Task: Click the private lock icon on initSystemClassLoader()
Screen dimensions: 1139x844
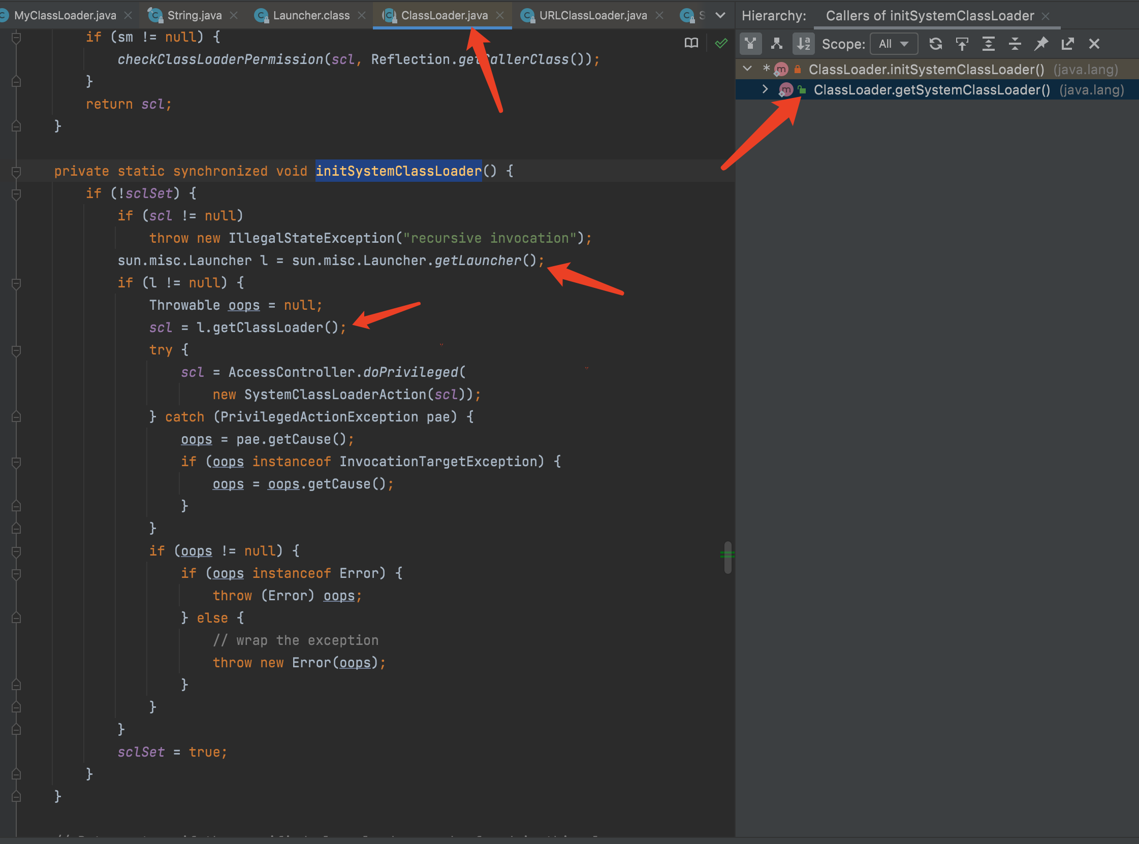Action: click(x=798, y=69)
